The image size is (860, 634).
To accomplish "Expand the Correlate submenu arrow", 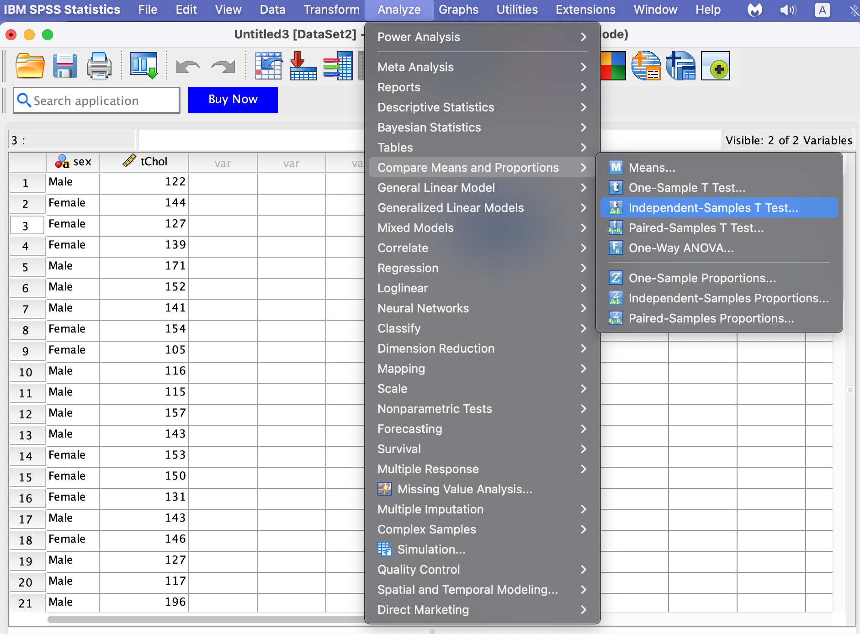I will [584, 248].
